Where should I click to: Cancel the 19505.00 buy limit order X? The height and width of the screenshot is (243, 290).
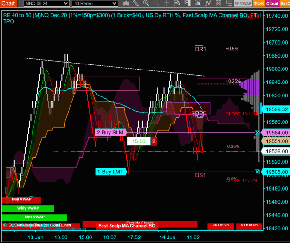tap(257, 172)
